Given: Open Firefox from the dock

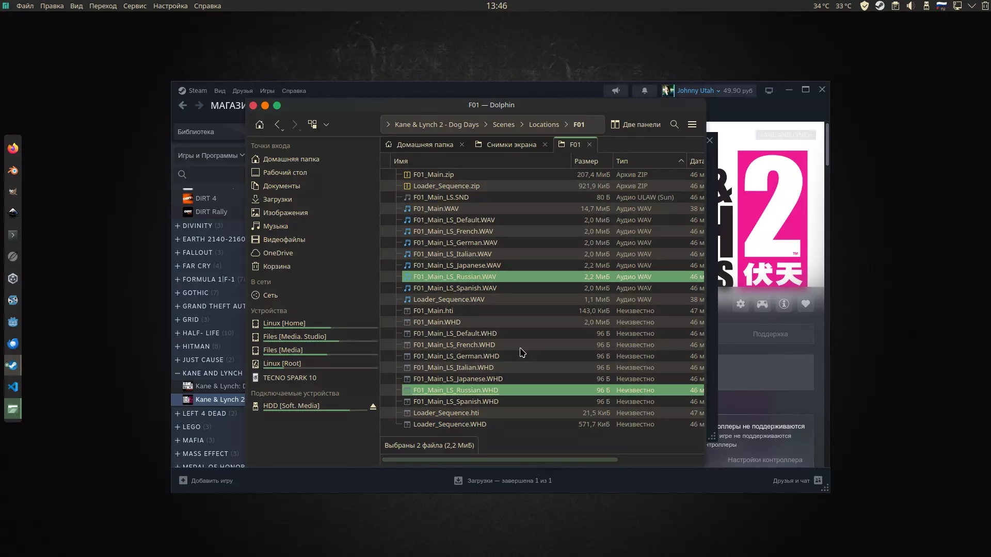Looking at the screenshot, I should point(13,149).
